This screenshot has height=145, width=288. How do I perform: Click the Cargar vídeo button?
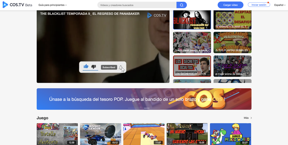click(x=230, y=5)
